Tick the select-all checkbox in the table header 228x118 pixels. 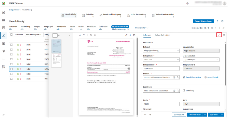tap(11, 34)
